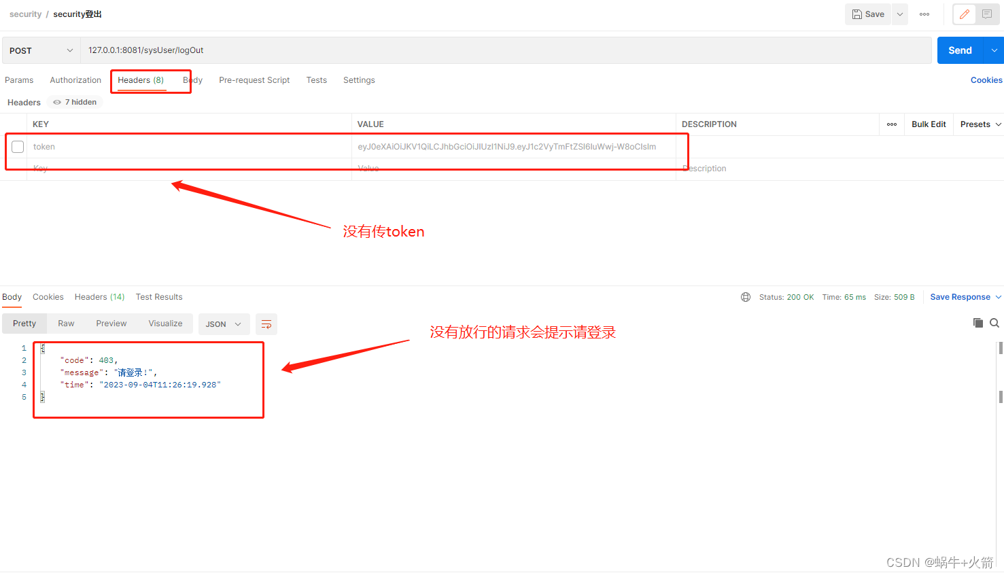Click the Save button
The image size is (1004, 575).
point(868,14)
